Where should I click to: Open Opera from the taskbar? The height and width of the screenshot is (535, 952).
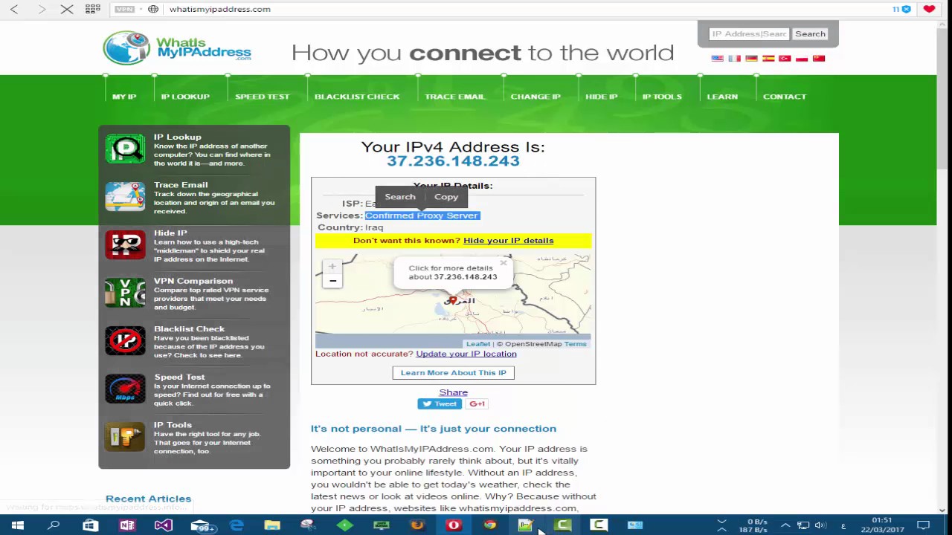point(454,525)
